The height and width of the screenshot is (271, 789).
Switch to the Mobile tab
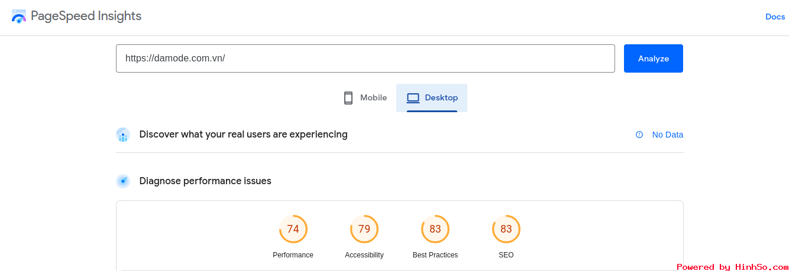365,98
